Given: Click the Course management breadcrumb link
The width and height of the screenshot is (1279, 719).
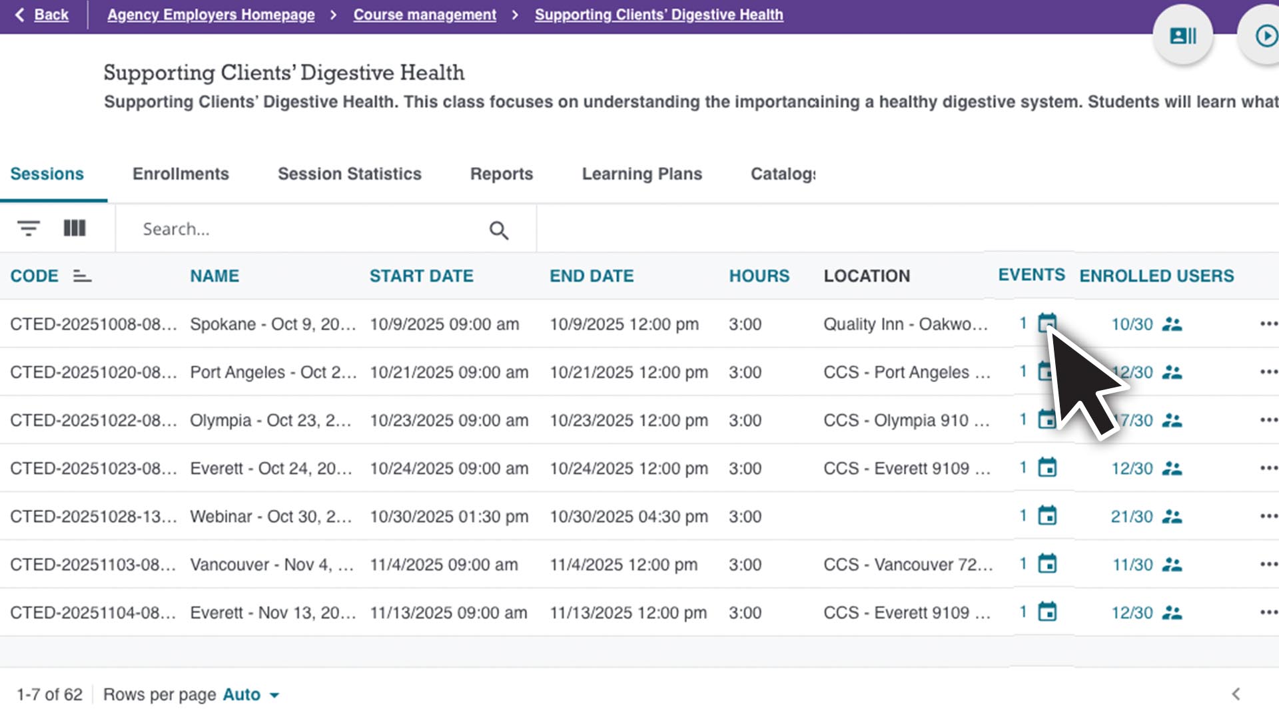Looking at the screenshot, I should pyautogui.click(x=424, y=15).
